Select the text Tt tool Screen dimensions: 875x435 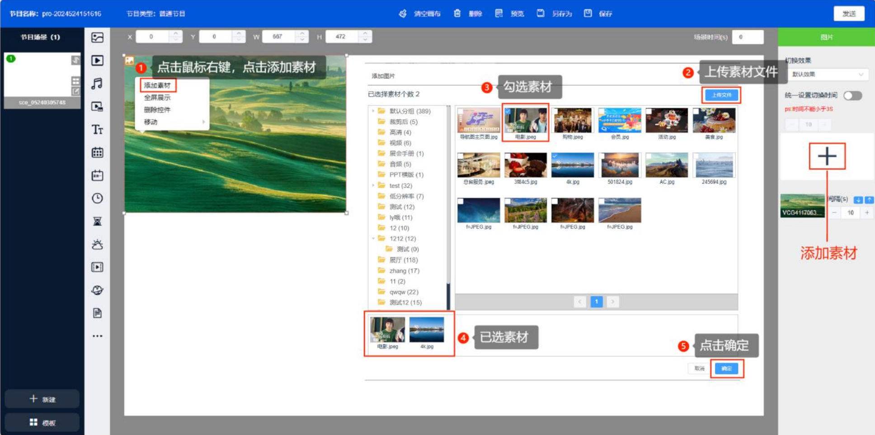97,130
